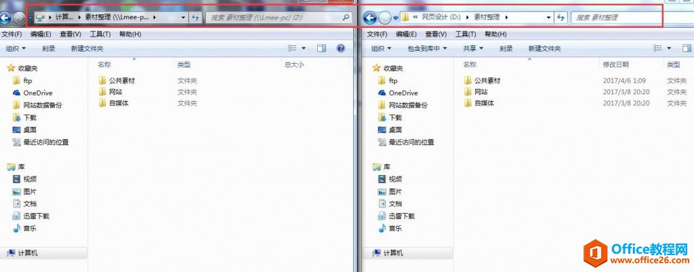Click 收藏夹 header in left window

pos(22,69)
